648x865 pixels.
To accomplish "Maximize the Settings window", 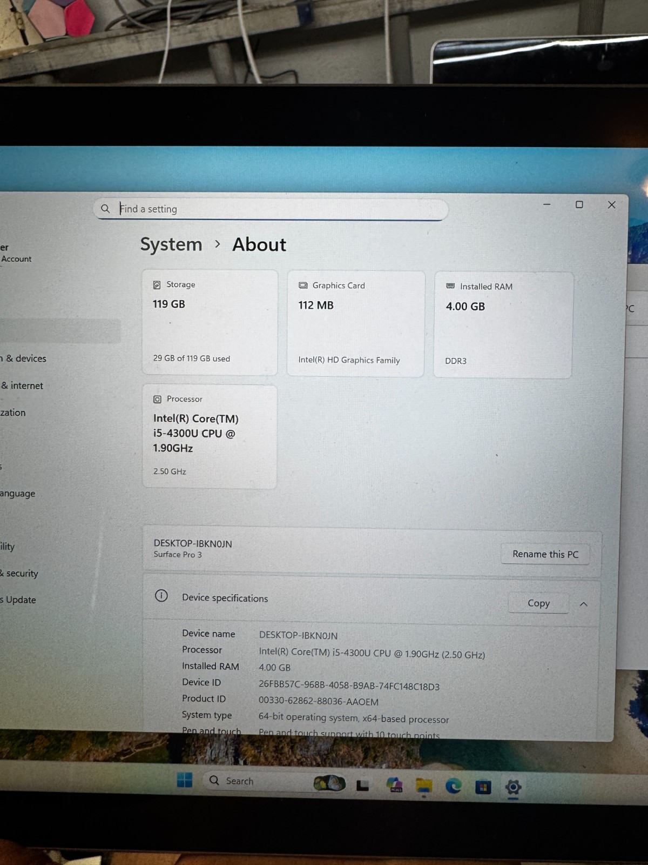I will (579, 204).
